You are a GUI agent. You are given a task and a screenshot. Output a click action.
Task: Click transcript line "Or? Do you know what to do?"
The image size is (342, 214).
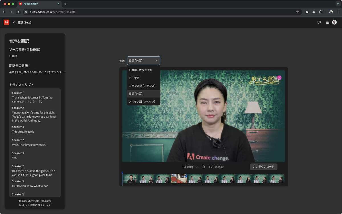(x=30, y=186)
